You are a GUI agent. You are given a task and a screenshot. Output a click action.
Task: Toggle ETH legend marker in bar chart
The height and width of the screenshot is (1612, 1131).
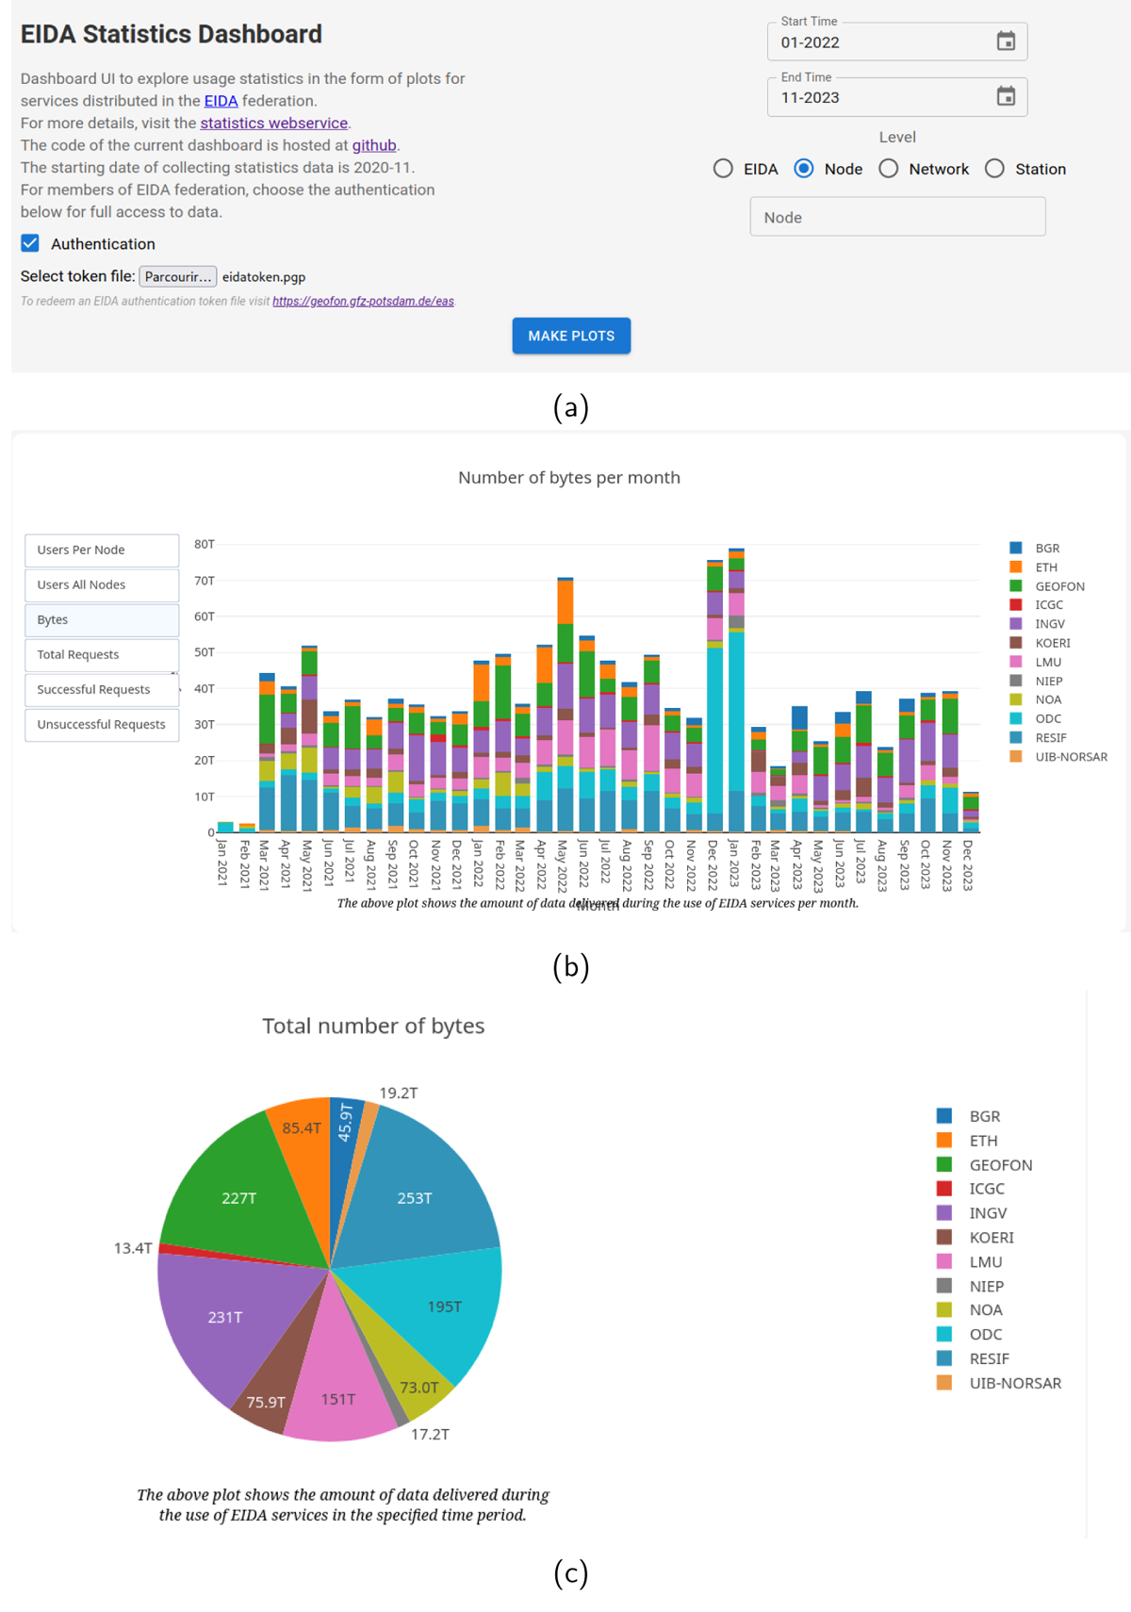coord(1016,567)
